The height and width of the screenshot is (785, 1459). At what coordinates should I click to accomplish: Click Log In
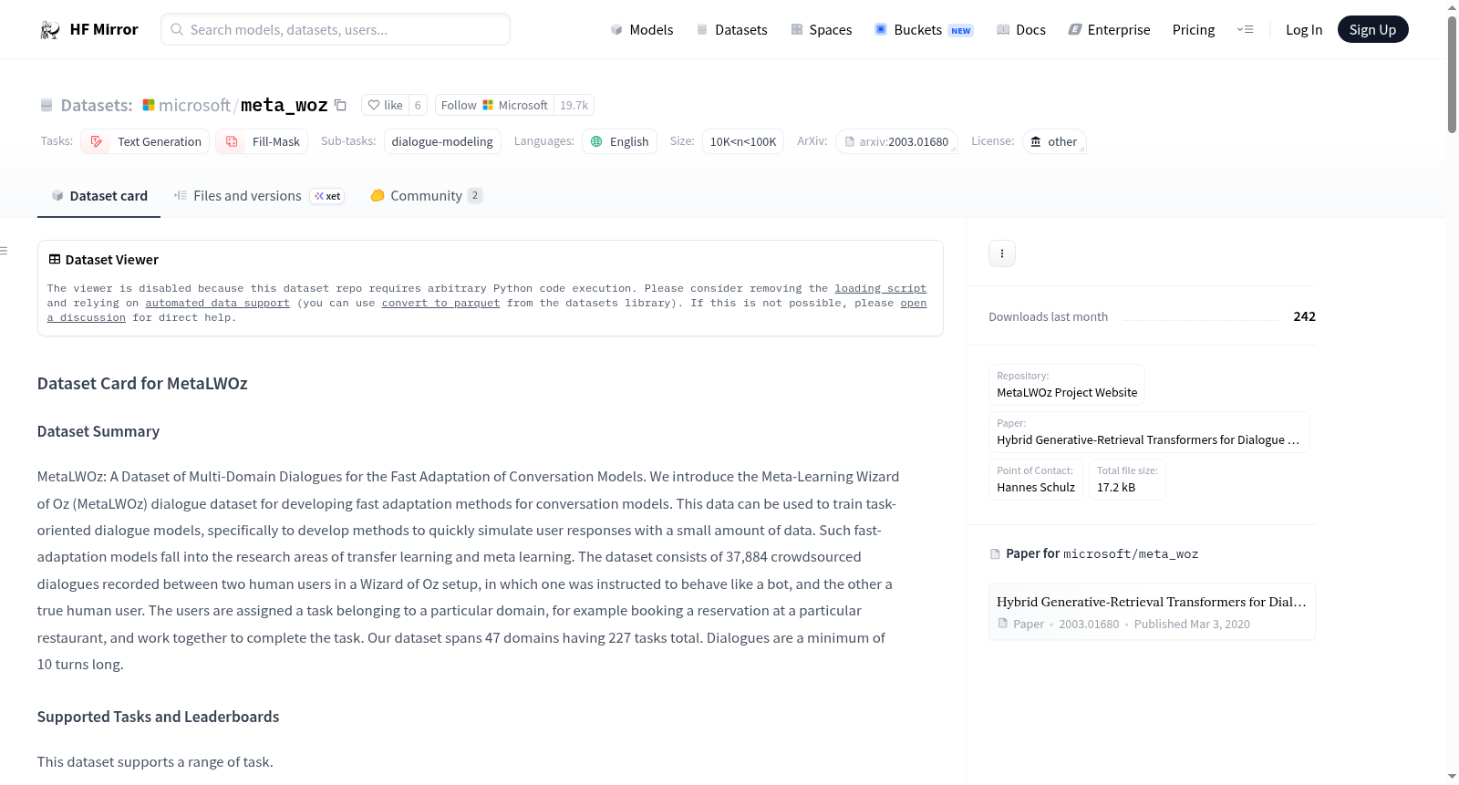click(1304, 29)
